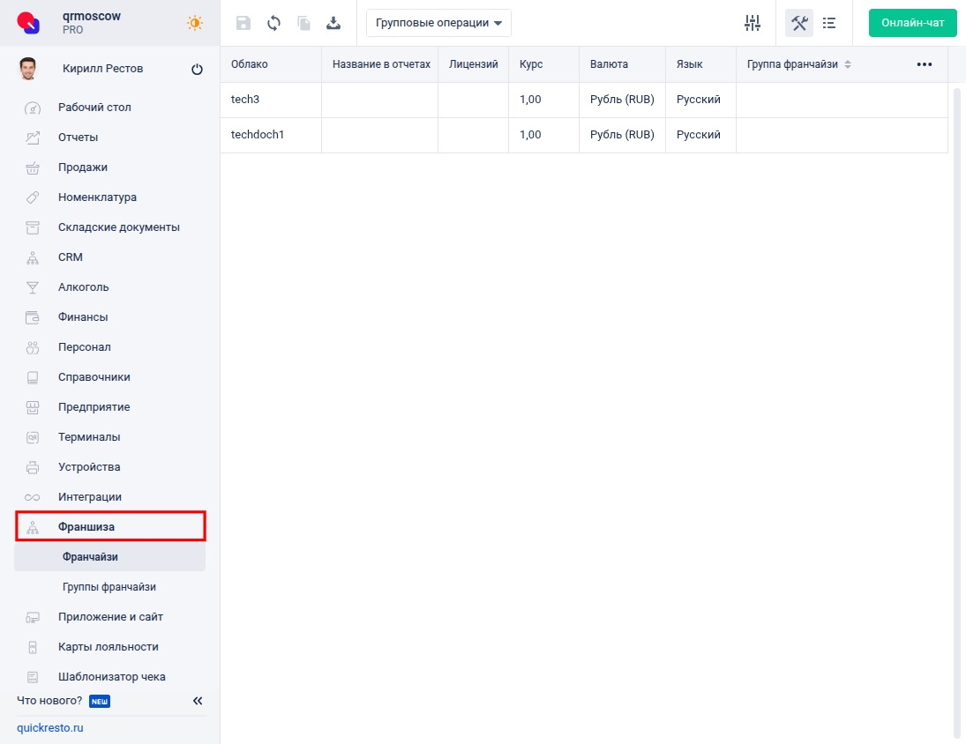Screen dimensions: 966x744
Task: Click the Справочники book icon
Action: [x=33, y=377]
